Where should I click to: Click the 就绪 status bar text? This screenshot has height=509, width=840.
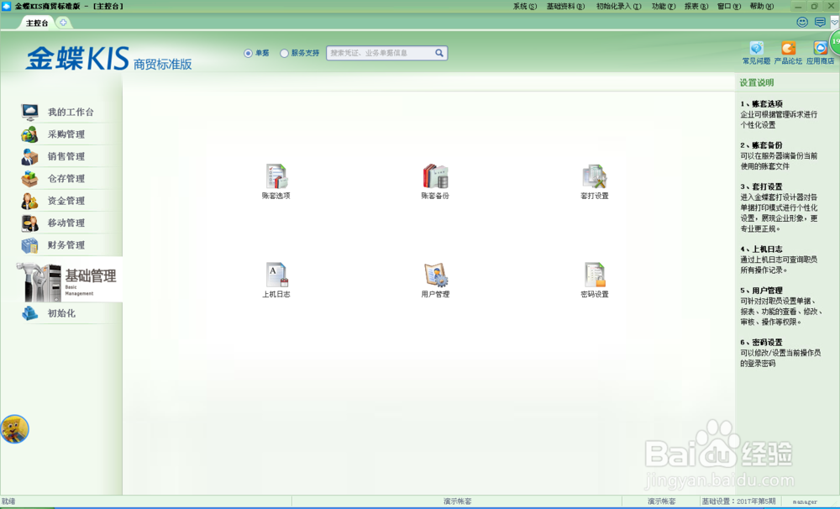[8, 501]
